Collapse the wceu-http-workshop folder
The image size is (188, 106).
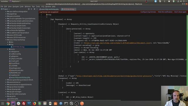[6, 40]
